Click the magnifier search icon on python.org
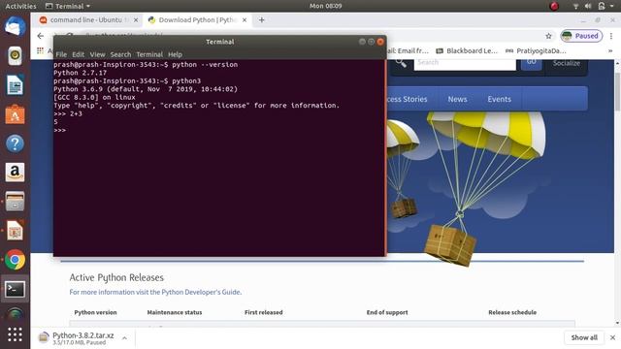The image size is (621, 349). (x=401, y=62)
